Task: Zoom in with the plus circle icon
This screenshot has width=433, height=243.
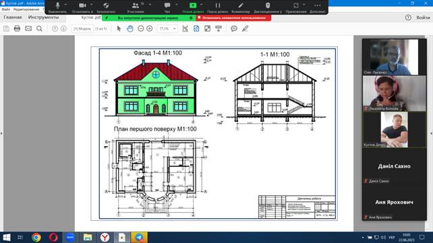Action: tap(150, 28)
